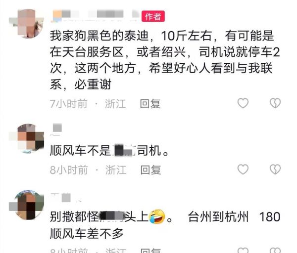The image size is (297, 253).
Task: Dislike the author's lost dog comment
Action: (275, 103)
